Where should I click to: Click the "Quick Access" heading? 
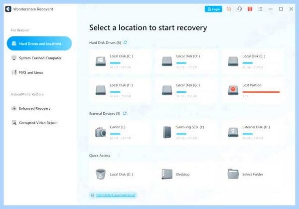tap(100, 156)
